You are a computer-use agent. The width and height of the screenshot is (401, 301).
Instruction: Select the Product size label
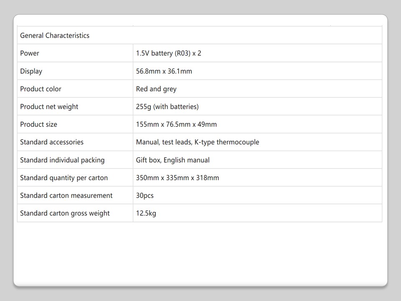coord(39,125)
